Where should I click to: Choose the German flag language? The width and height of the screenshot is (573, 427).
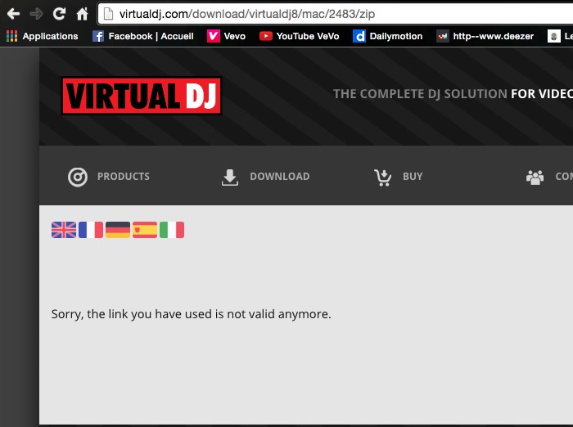(118, 230)
